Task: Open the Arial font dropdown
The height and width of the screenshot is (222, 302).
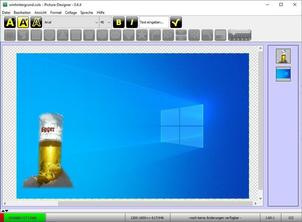Action: tap(71, 22)
